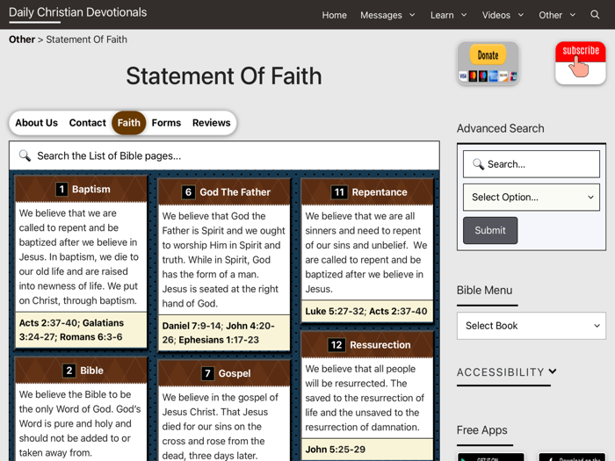The height and width of the screenshot is (461, 615).
Task: Click the red Subscribe icon
Action: (581, 62)
